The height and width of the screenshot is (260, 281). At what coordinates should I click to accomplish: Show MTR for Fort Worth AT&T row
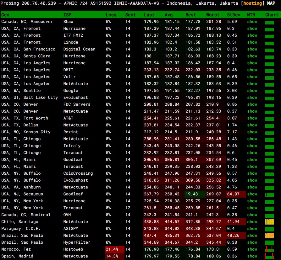tap(252, 118)
